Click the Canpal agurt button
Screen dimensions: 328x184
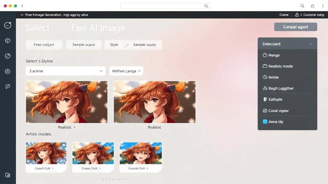click(295, 27)
